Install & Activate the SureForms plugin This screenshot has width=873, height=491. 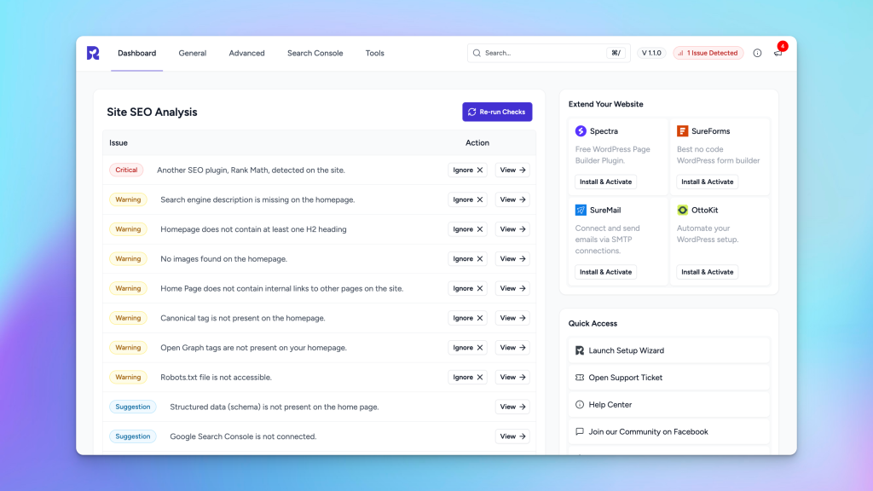(707, 182)
